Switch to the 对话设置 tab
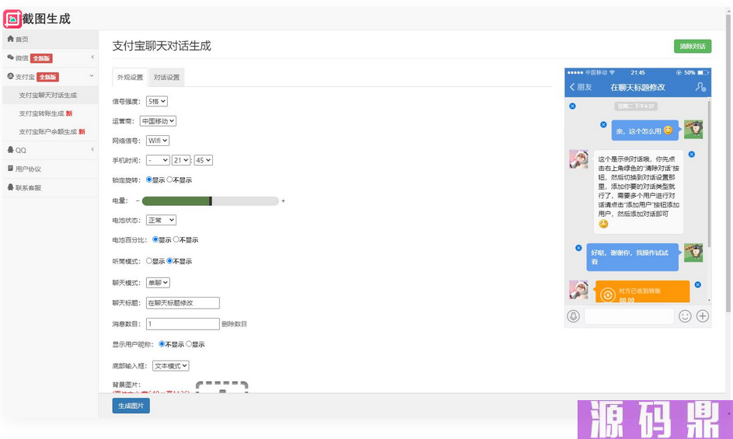733x439 pixels. tap(166, 78)
